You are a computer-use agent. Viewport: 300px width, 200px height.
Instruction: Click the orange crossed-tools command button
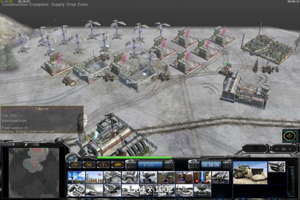tap(89, 165)
